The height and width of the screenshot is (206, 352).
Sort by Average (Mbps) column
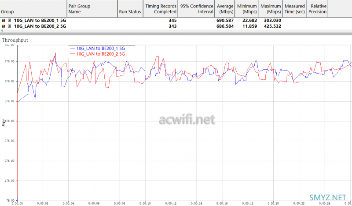(225, 9)
